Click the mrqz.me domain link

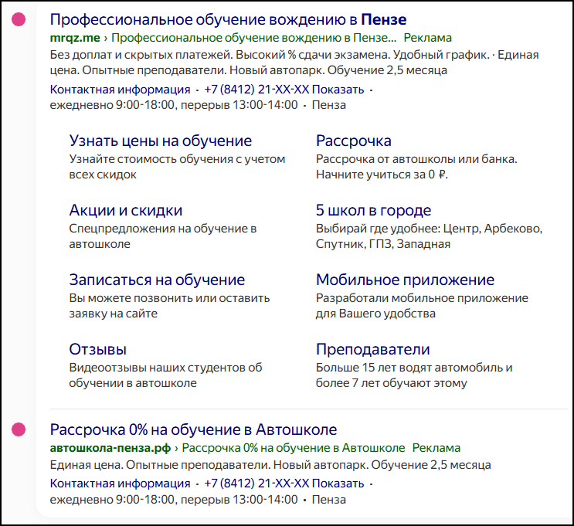point(74,38)
